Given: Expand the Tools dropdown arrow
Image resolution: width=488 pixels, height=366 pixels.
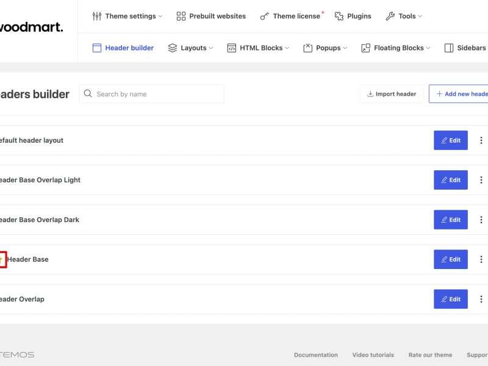Looking at the screenshot, I should click(420, 16).
